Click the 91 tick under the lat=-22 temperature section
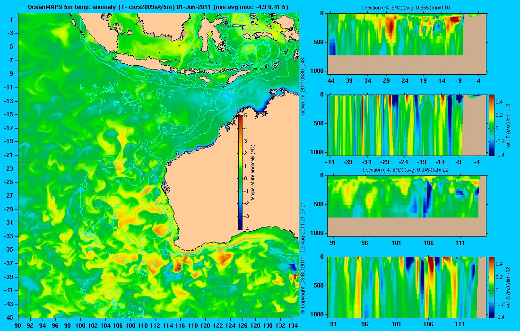 (x=333, y=243)
